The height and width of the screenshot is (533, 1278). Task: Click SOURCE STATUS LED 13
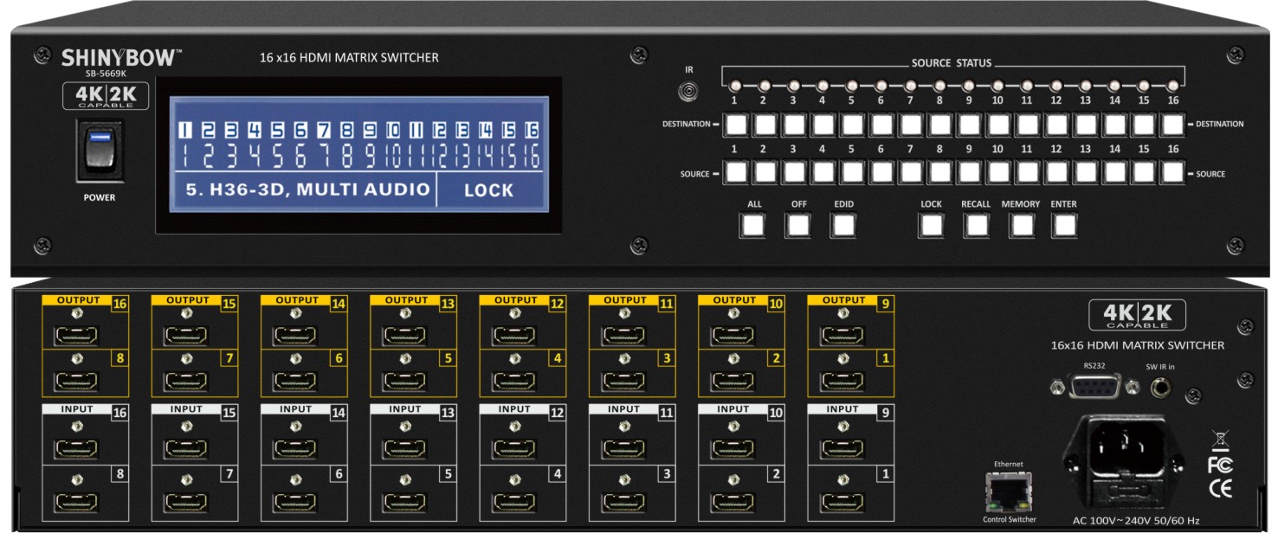click(x=1085, y=86)
